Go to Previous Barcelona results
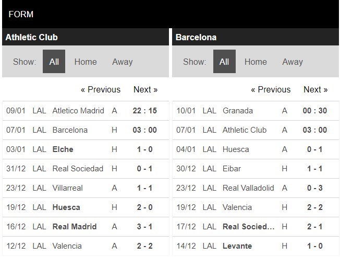The image size is (340, 257). coord(271,89)
